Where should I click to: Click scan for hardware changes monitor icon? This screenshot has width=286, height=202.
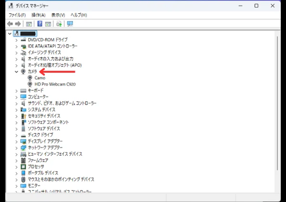pos(70,24)
